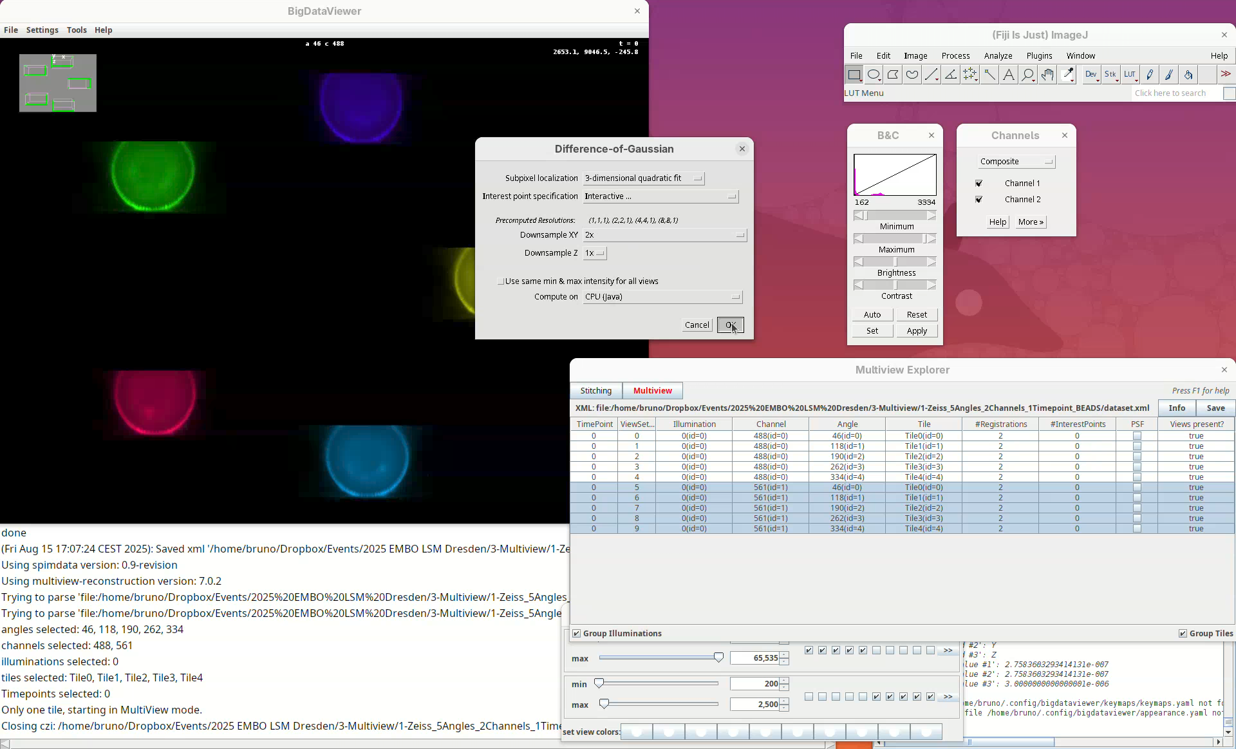Image resolution: width=1236 pixels, height=749 pixels.
Task: Toggle Group Illuminations checkbox
Action: click(x=577, y=634)
